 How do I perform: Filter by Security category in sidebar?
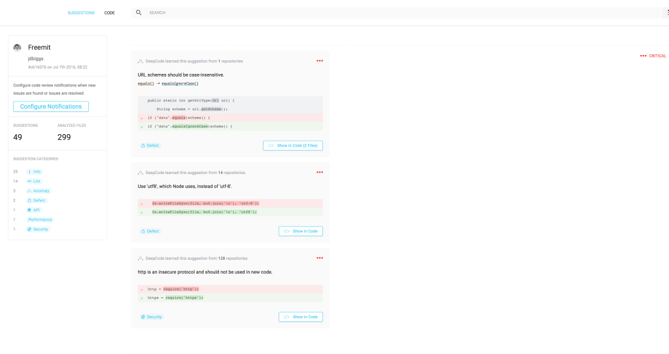pyautogui.click(x=38, y=229)
